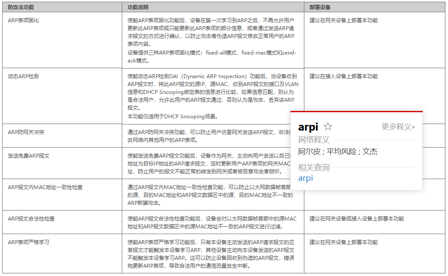
Task: Click the definition text 阿尔皮；平均风险
Action: tap(338, 152)
